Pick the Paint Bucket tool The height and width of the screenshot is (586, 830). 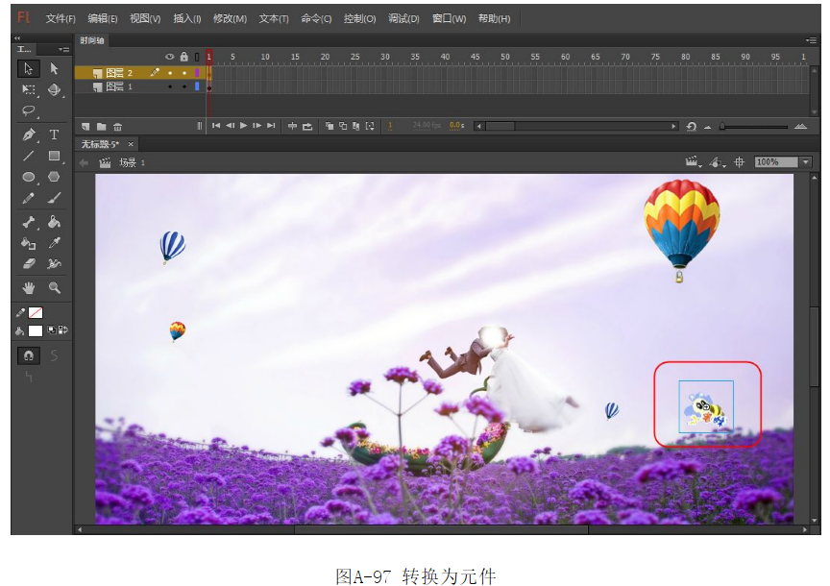pyautogui.click(x=54, y=222)
